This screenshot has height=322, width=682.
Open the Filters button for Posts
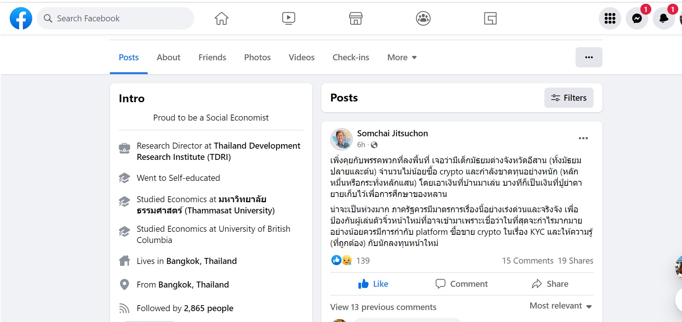click(568, 98)
